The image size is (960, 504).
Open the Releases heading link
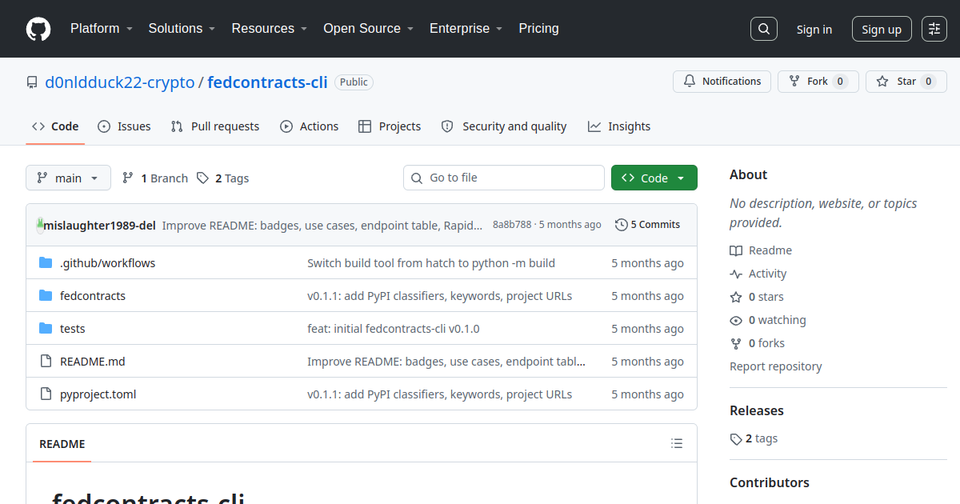click(757, 410)
